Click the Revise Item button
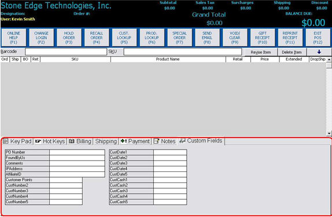The height and width of the screenshot is (217, 332). coord(261,52)
